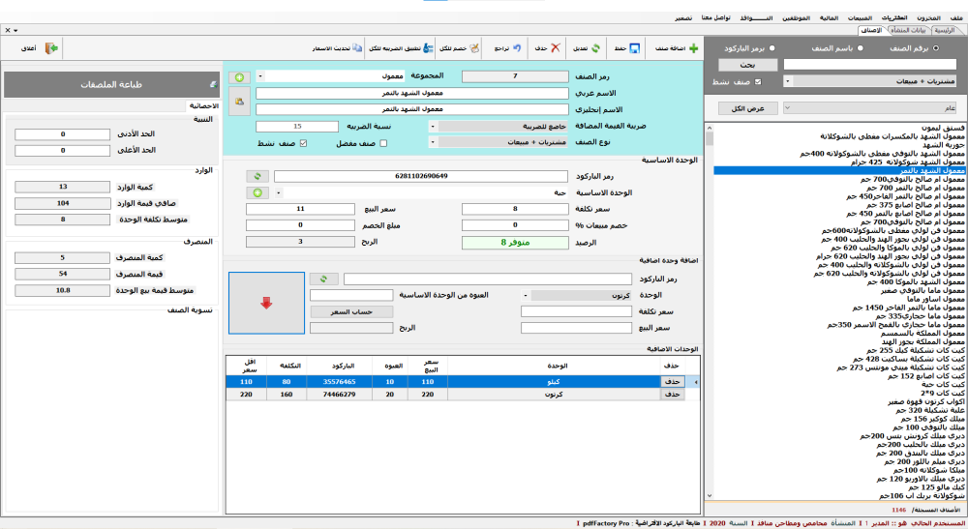
Task: Click the تراجع (undo) toolbar icon
Action: click(x=516, y=47)
